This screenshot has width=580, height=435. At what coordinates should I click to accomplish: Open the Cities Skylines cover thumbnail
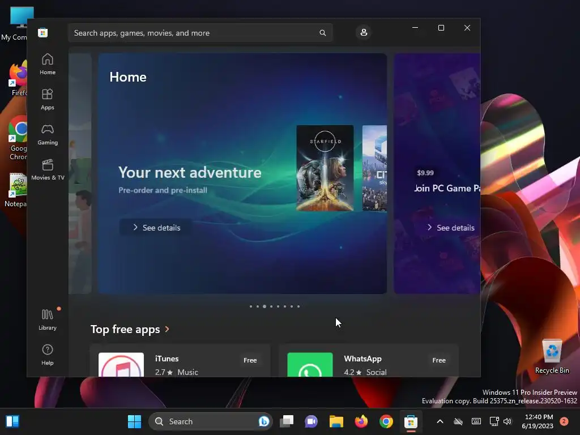tap(374, 168)
